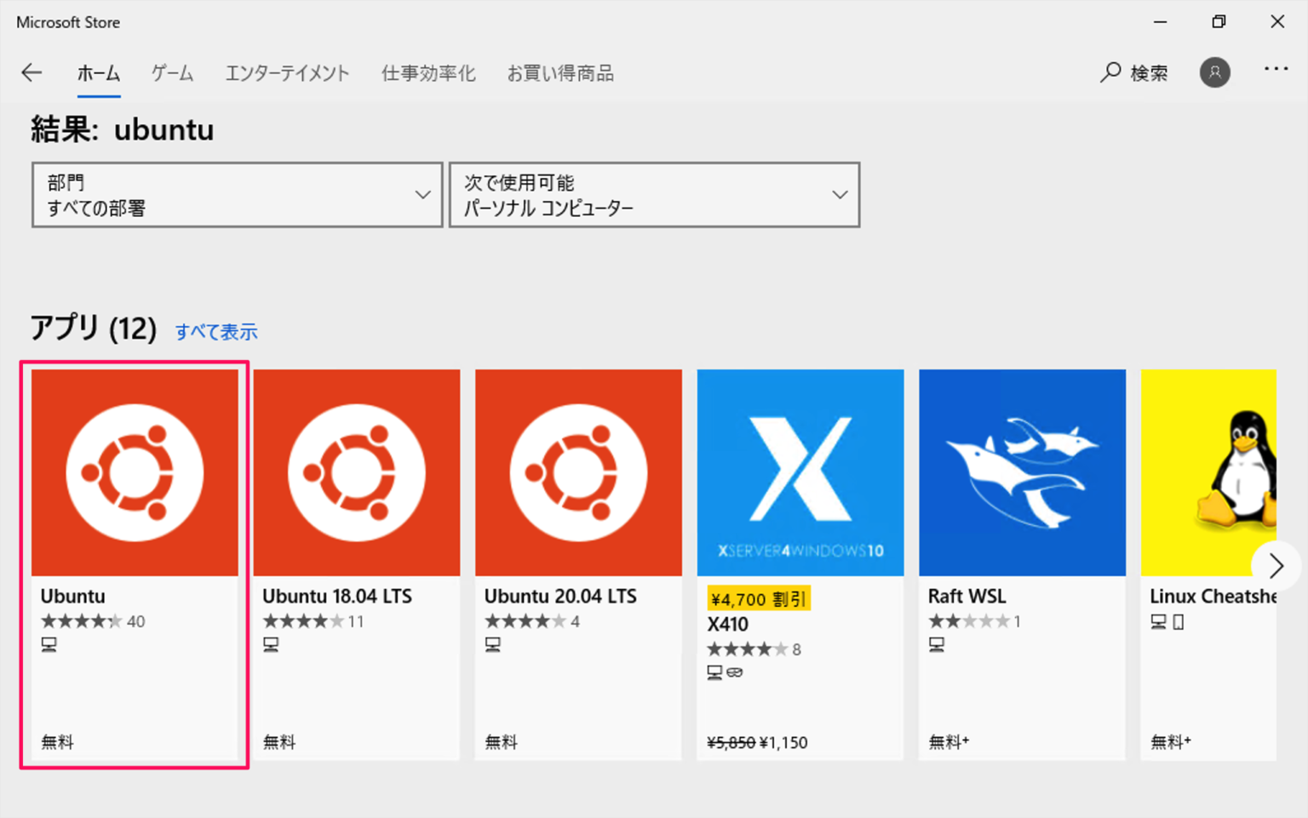Viewport: 1308px width, 818px height.
Task: Open the Ubuntu 18.04 LTS app tile
Action: coord(356,472)
